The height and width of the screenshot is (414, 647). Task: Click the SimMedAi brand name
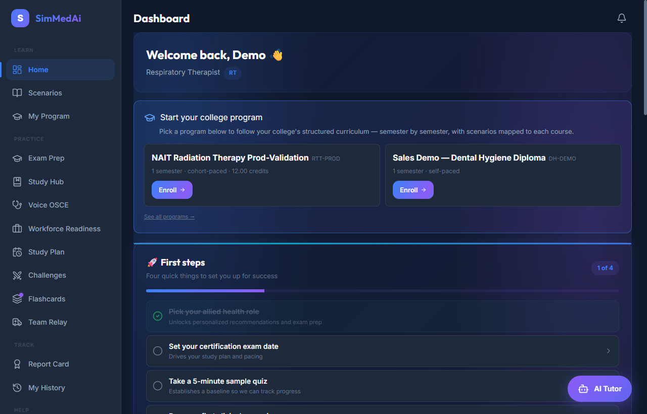[x=58, y=19]
